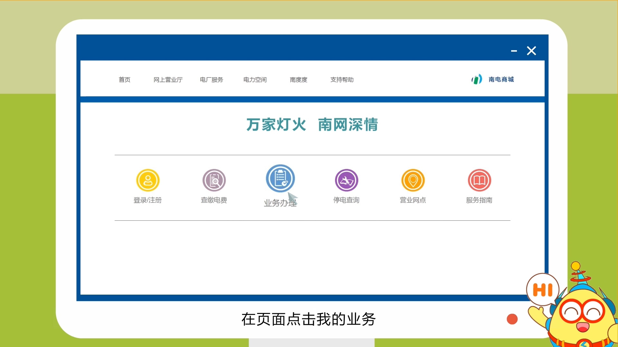The width and height of the screenshot is (618, 347).
Task: Minimize the blue window with dash button
Action: coord(514,51)
